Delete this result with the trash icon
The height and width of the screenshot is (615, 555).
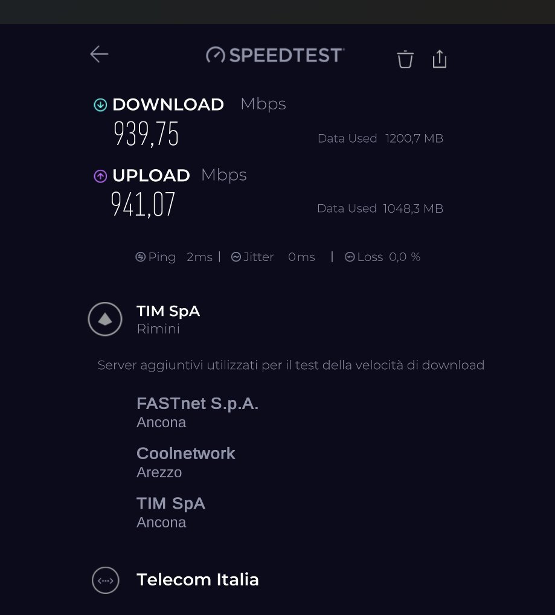[x=405, y=59]
